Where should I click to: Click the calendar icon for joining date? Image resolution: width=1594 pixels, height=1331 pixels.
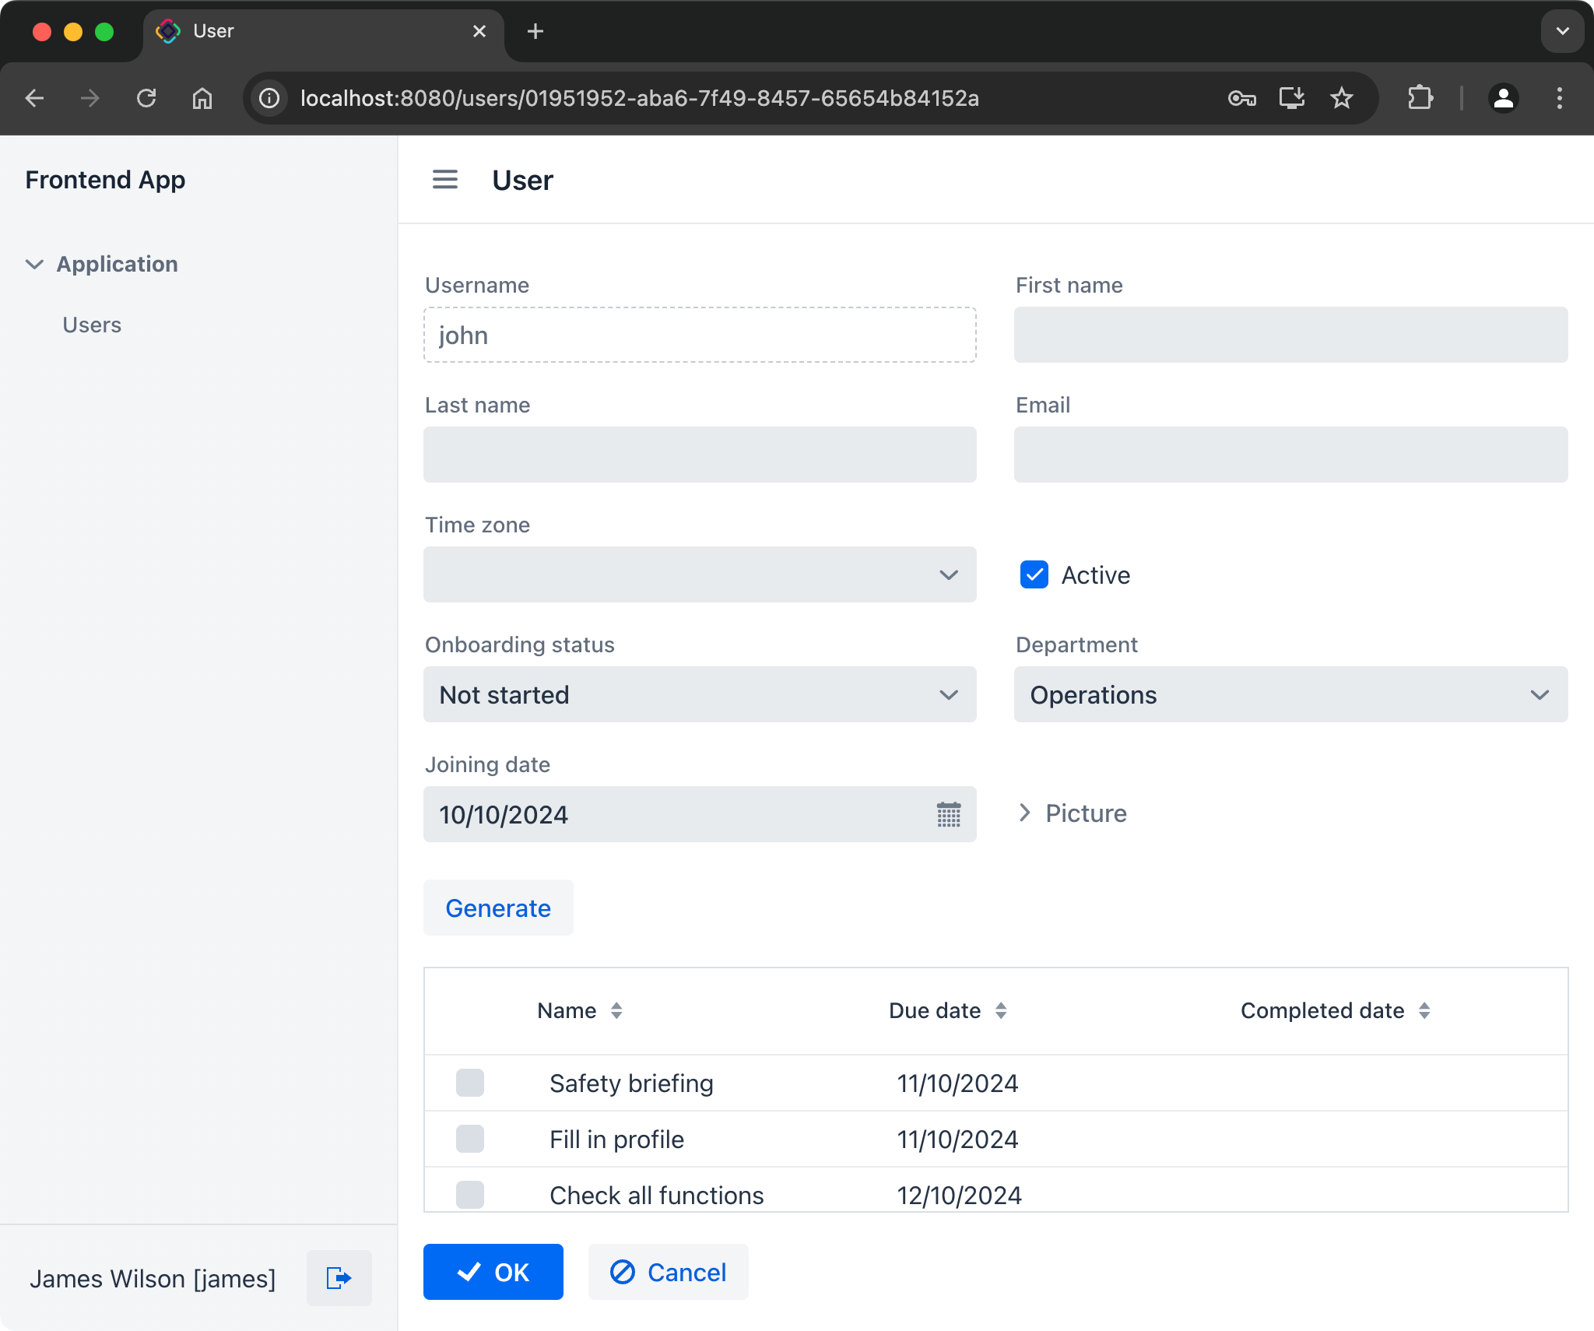[948, 814]
